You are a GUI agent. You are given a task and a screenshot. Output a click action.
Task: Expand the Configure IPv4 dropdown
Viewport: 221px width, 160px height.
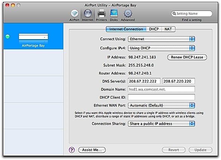[161, 48]
